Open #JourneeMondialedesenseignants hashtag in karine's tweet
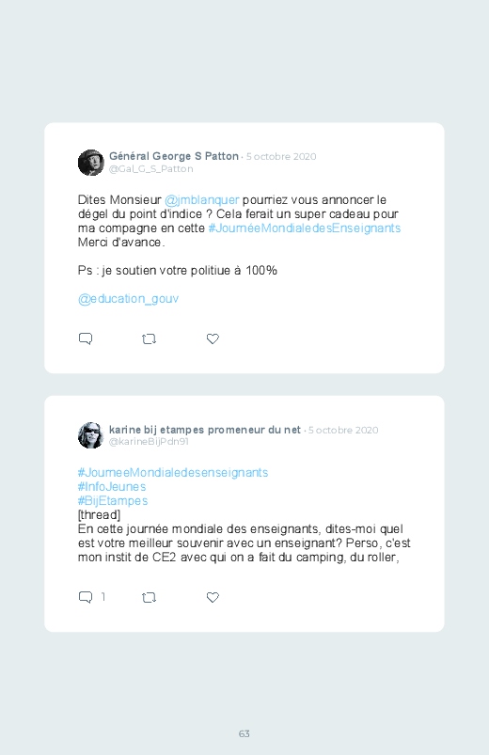The width and height of the screenshot is (489, 755). [173, 472]
